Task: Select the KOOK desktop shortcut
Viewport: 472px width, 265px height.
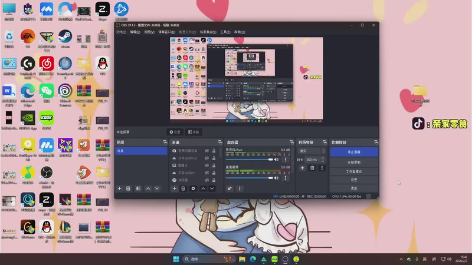Action: 47,120
